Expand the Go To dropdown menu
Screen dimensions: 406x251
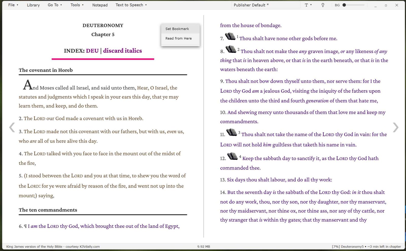(x=55, y=5)
